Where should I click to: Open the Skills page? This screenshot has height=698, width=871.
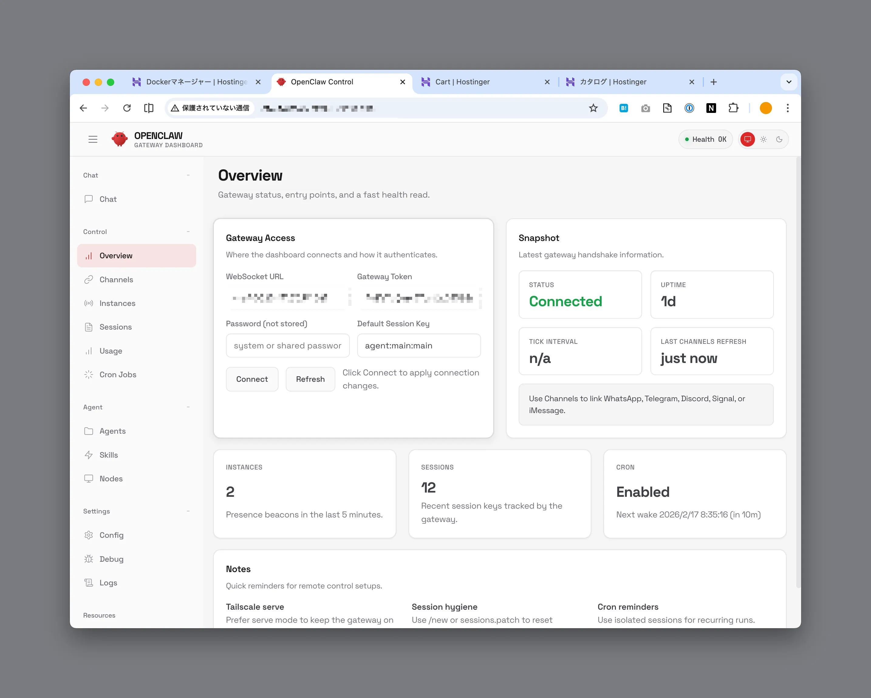point(108,455)
